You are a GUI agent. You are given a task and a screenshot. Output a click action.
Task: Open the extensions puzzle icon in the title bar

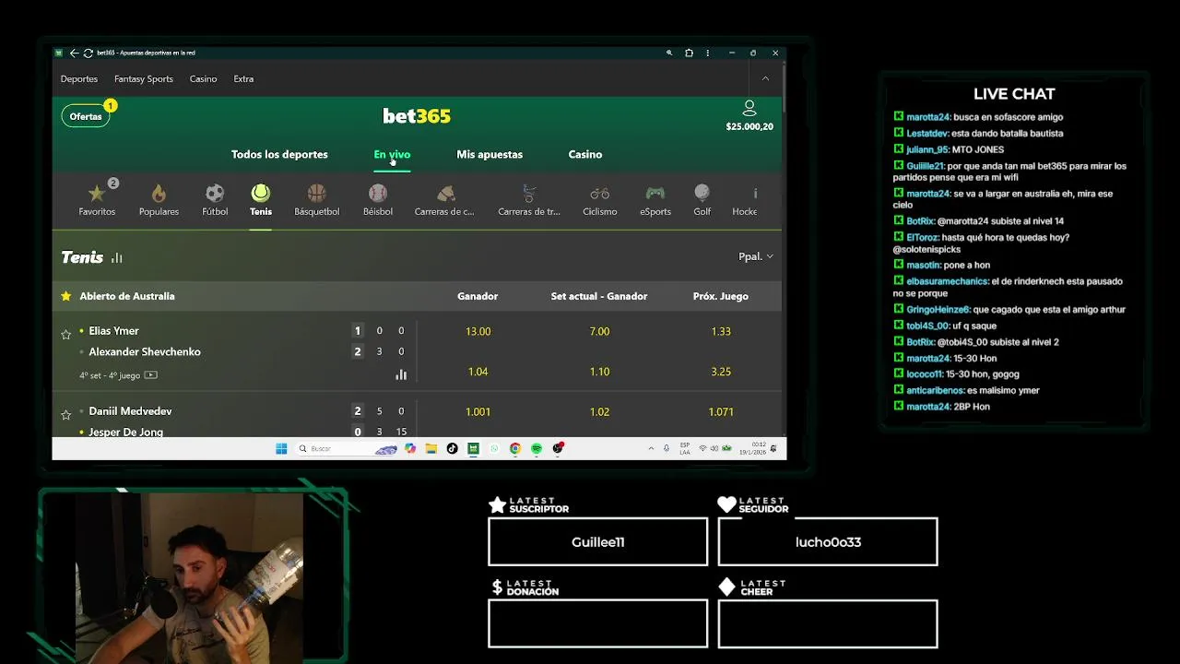click(689, 53)
